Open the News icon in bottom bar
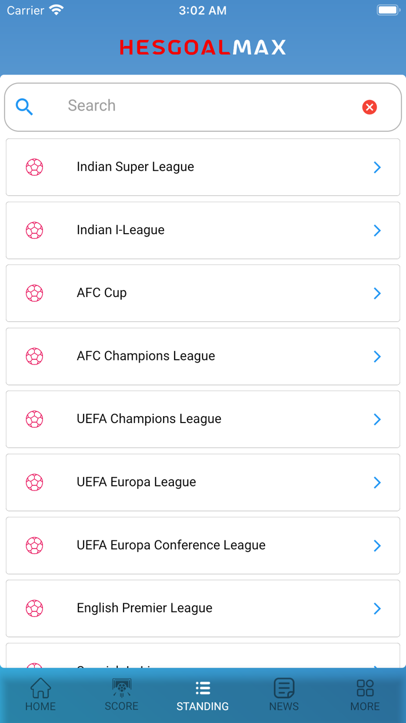Image resolution: width=406 pixels, height=723 pixels. click(284, 687)
